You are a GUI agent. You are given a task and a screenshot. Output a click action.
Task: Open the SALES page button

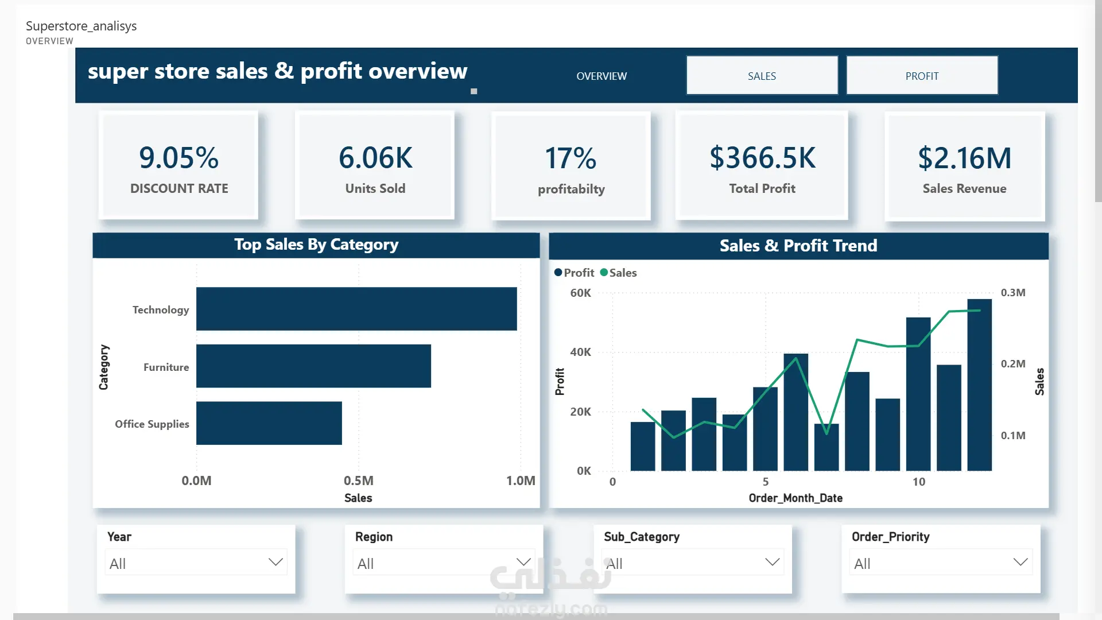tap(762, 75)
